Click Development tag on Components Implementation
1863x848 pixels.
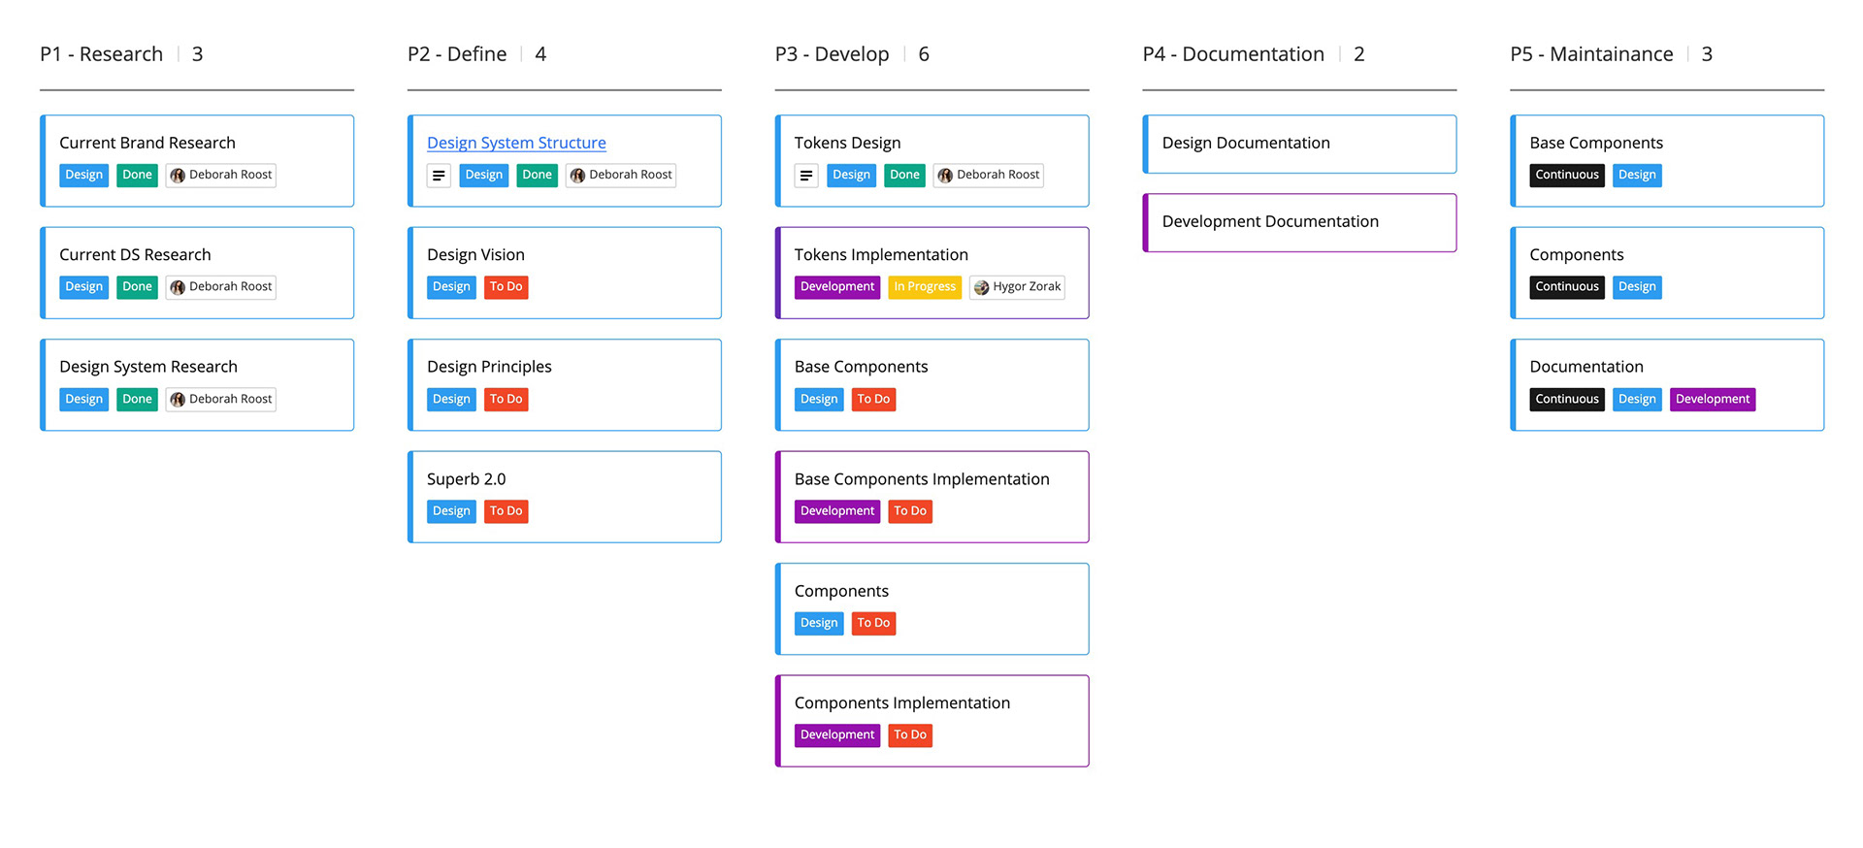pyautogui.click(x=837, y=735)
